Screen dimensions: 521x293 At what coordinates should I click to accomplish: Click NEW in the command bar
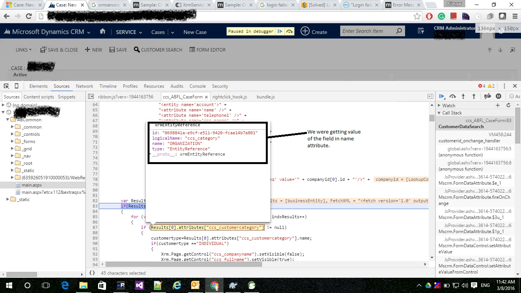93,50
